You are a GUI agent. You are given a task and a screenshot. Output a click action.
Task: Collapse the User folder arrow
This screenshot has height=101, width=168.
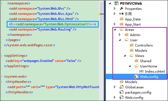pyautogui.click(x=120, y=40)
